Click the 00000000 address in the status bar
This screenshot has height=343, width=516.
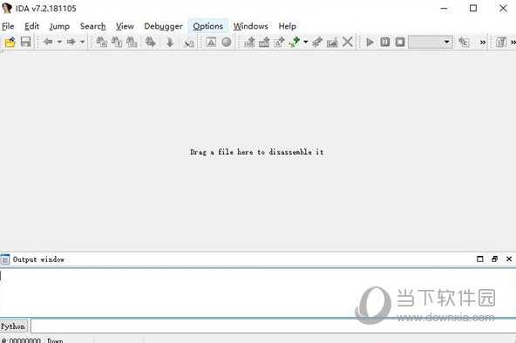click(x=25, y=340)
